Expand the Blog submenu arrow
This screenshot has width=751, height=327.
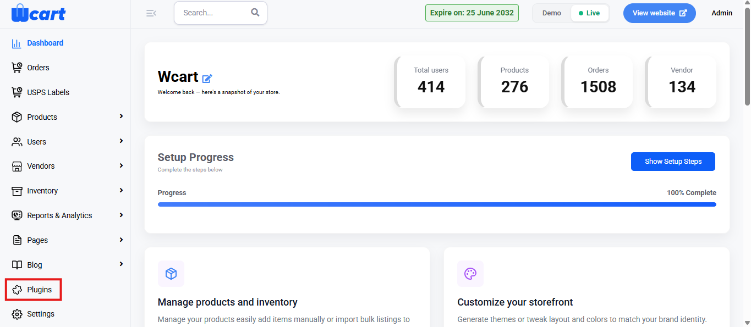[x=121, y=264]
